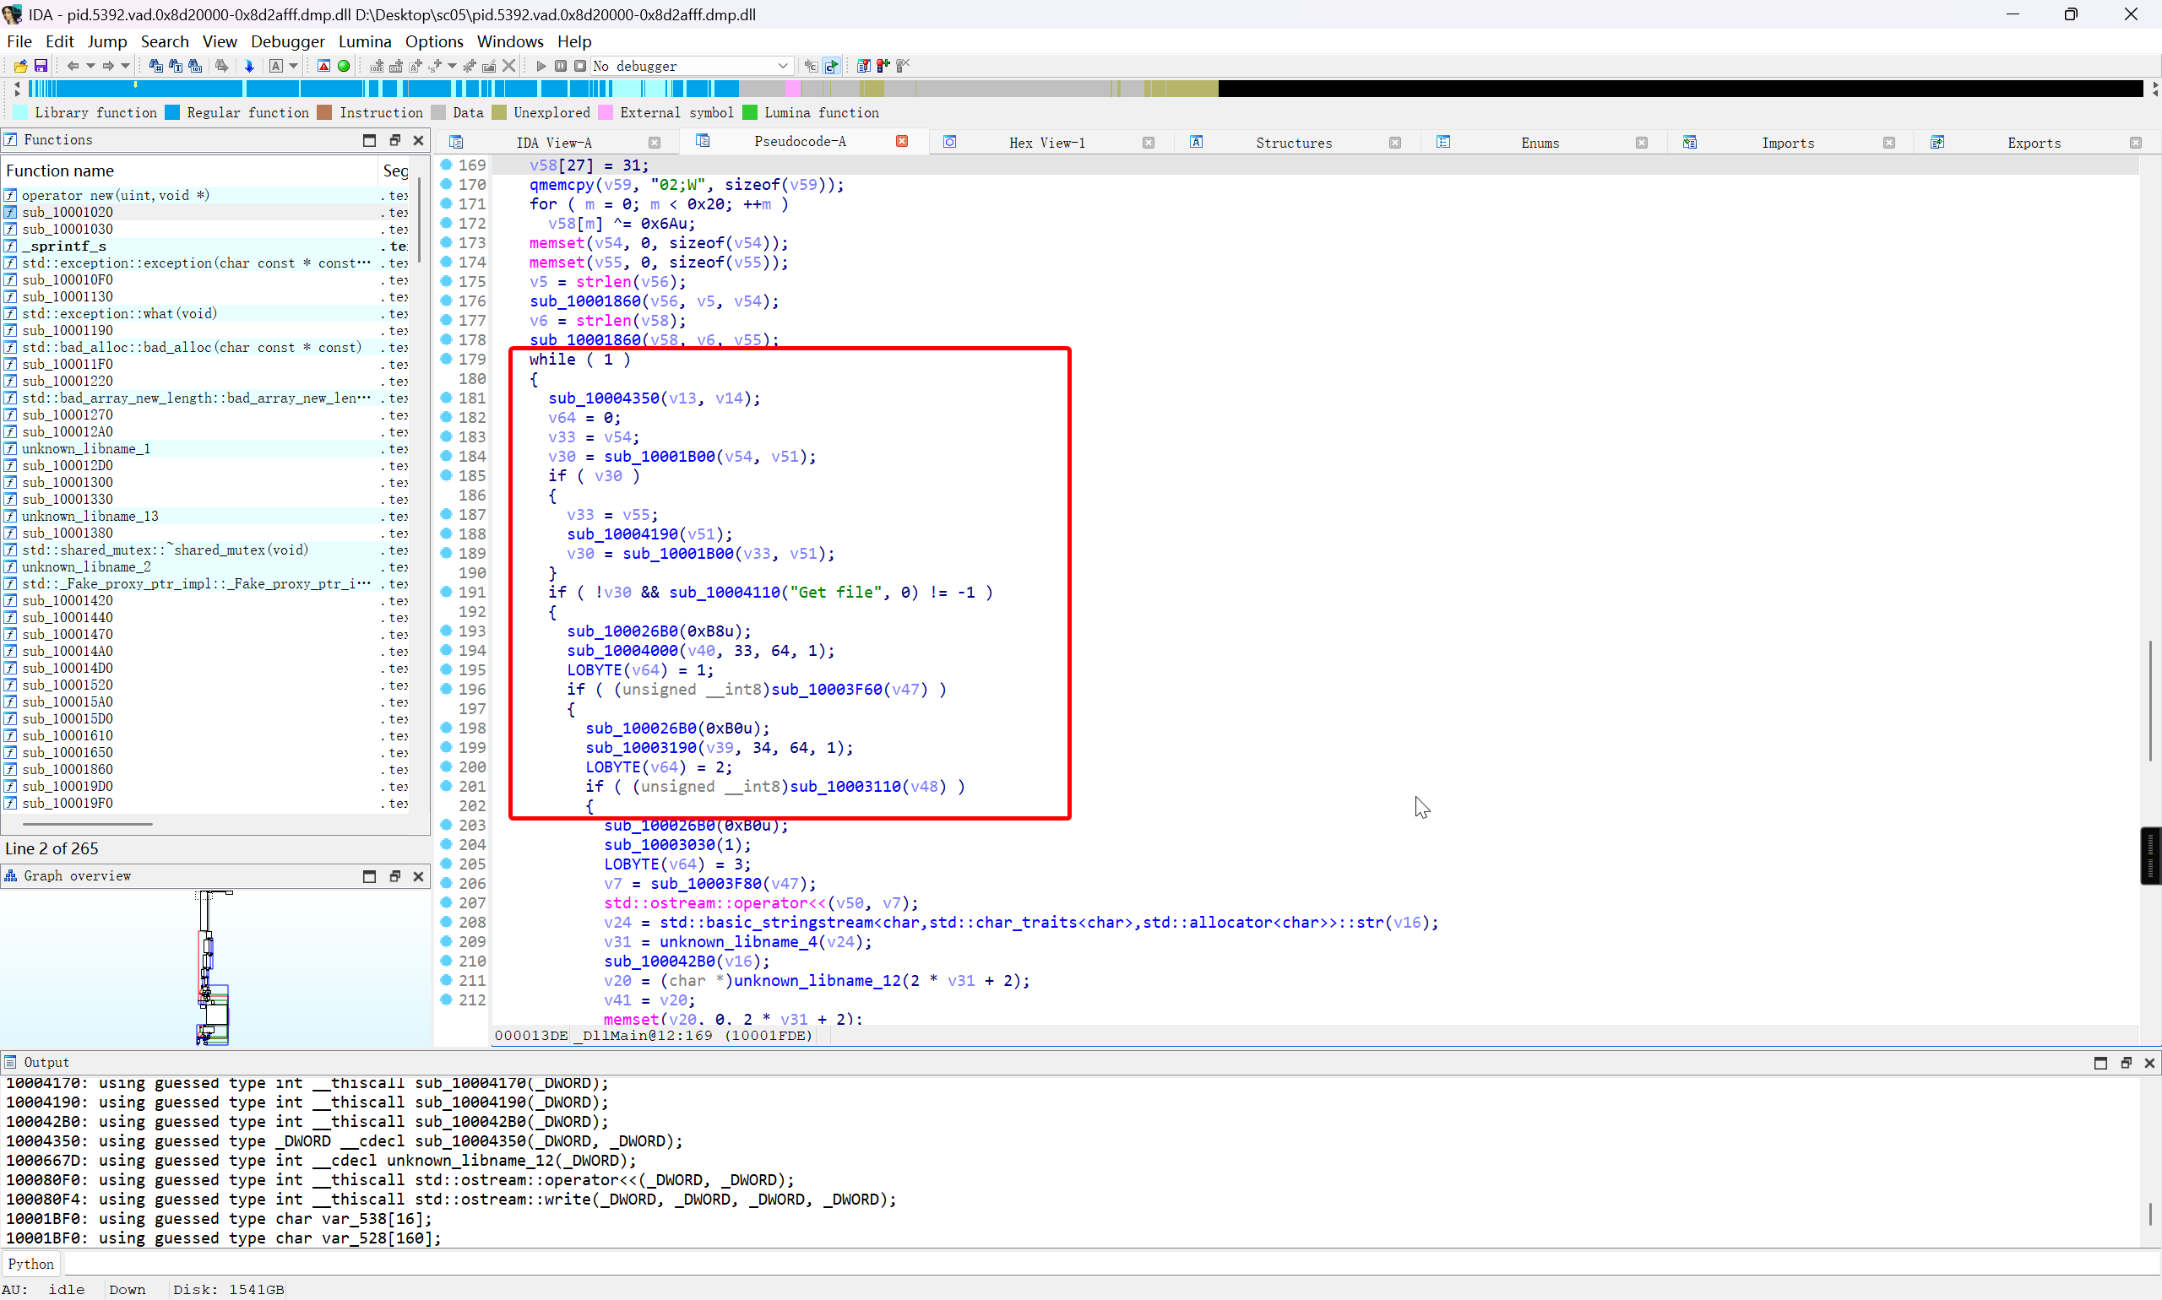
Task: Click the navigation band right scroll arrows
Action: click(x=2154, y=89)
